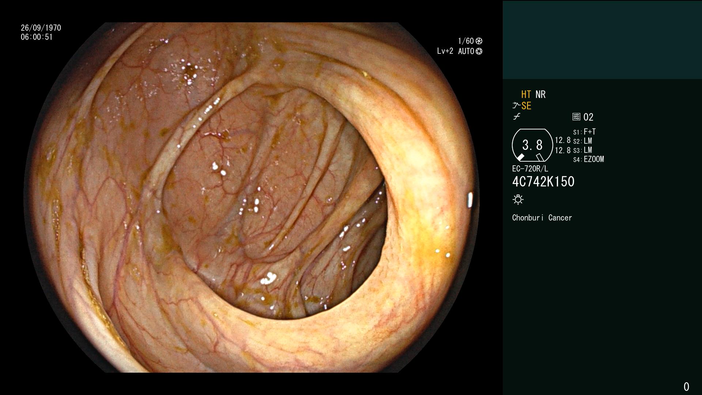702x395 pixels.
Task: Click the S4 EZOOM switch assignment
Action: click(x=589, y=159)
